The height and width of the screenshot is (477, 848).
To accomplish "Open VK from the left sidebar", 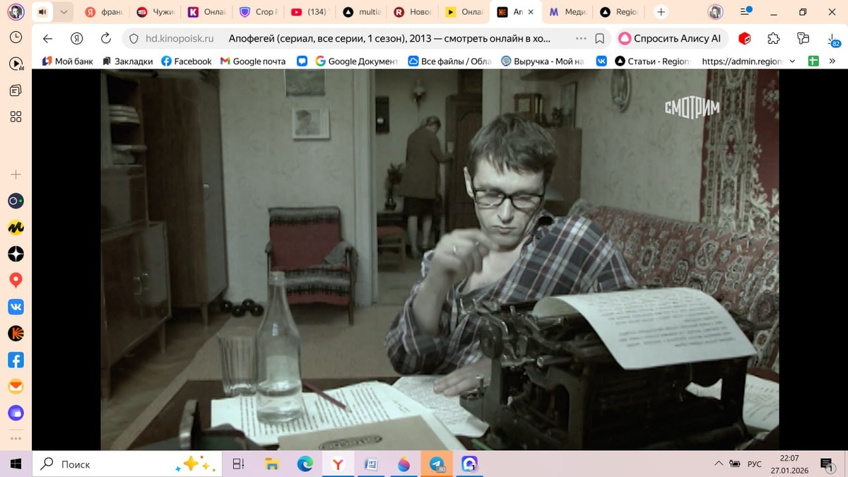I will (16, 307).
